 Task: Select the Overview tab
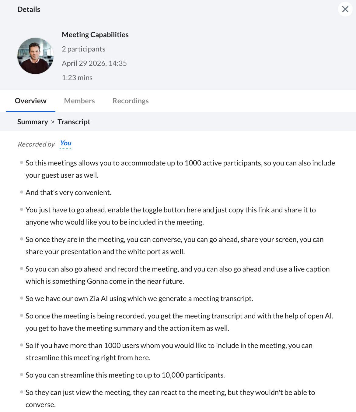31,101
